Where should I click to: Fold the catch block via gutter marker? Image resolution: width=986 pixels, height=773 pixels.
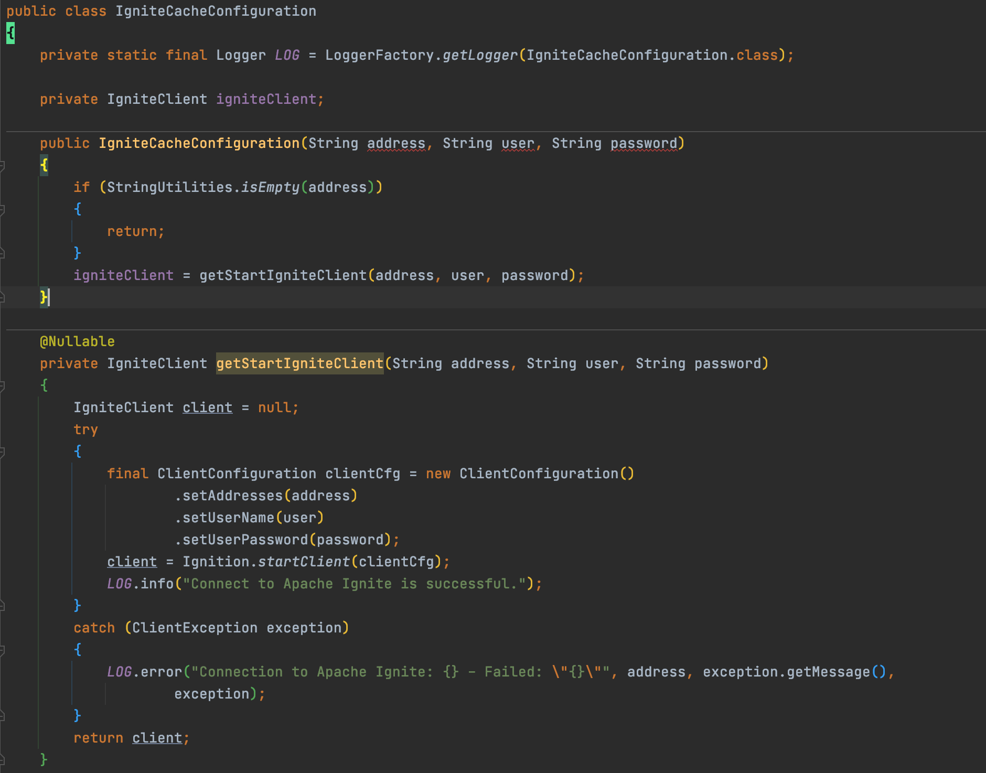[x=2, y=650]
